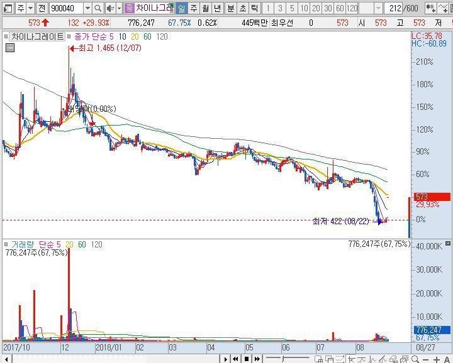The height and width of the screenshot is (363, 453).
Task: Click the speaker sound icon in toolbar
Action: [109, 8]
